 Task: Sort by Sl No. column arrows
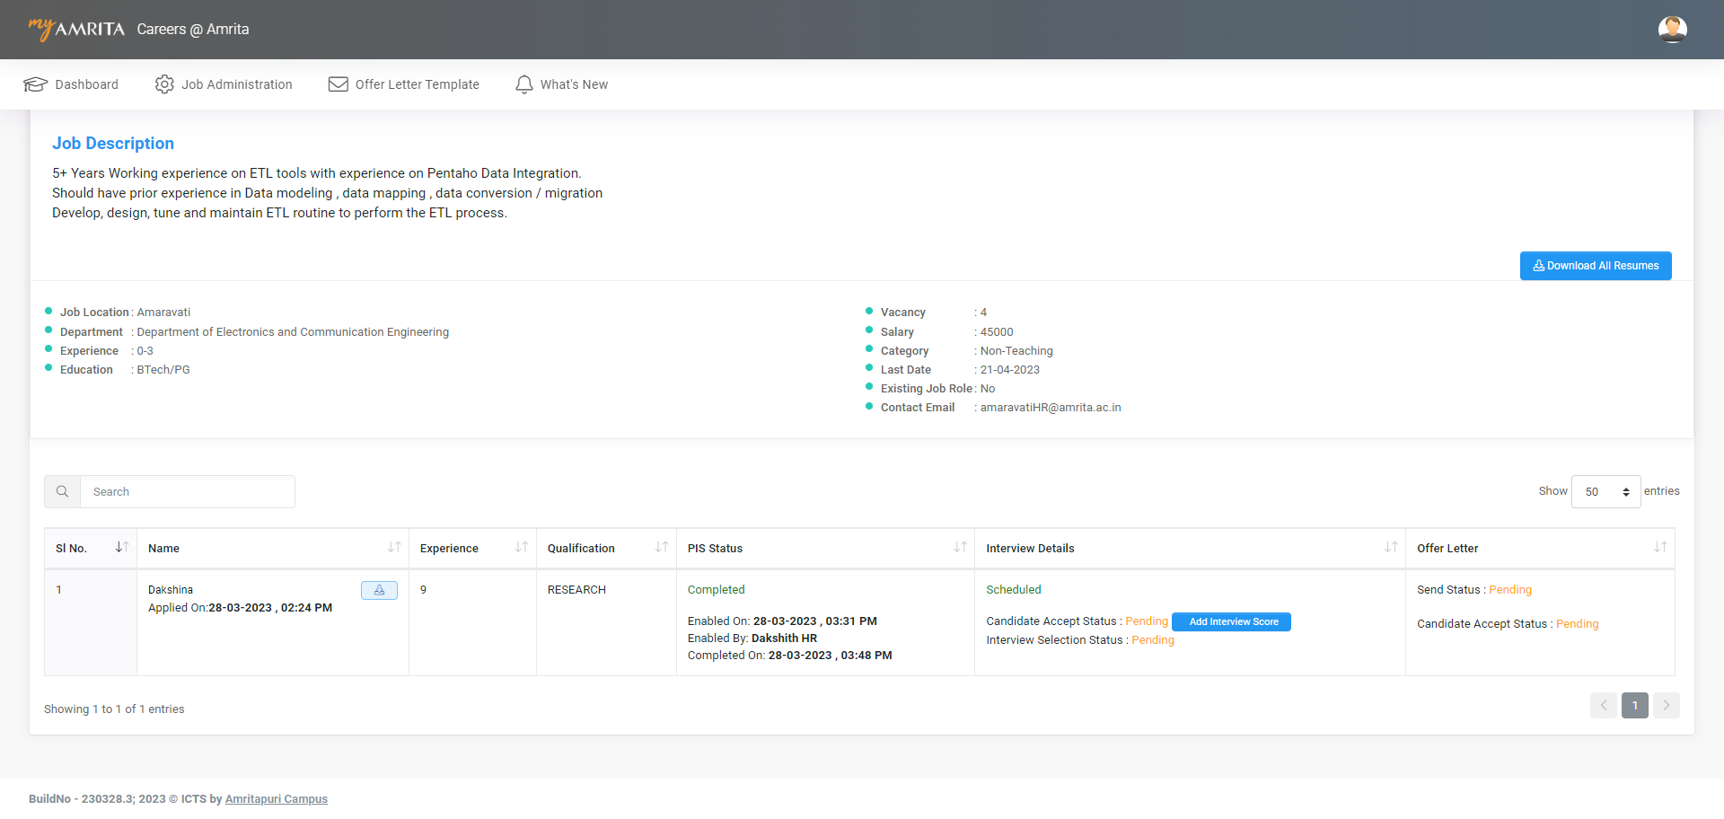tap(122, 548)
